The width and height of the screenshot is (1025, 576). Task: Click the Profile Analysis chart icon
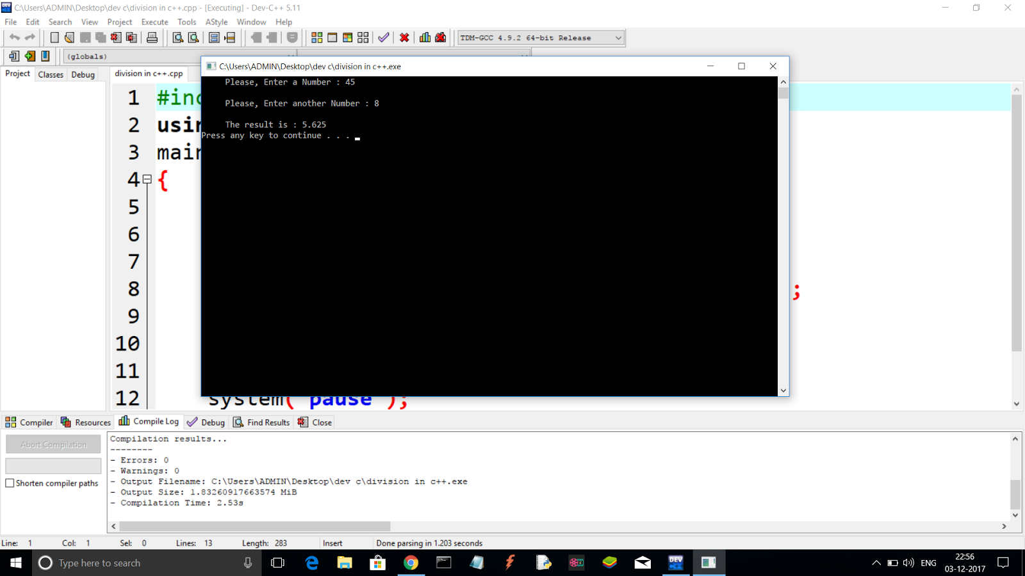[425, 38]
